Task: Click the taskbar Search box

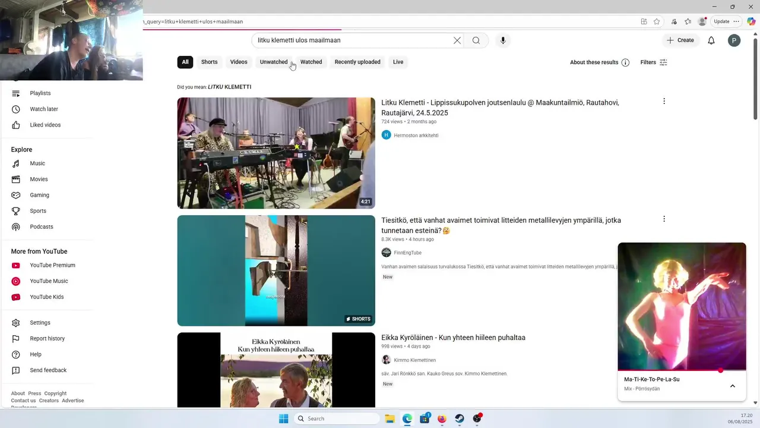Action: coord(337,418)
